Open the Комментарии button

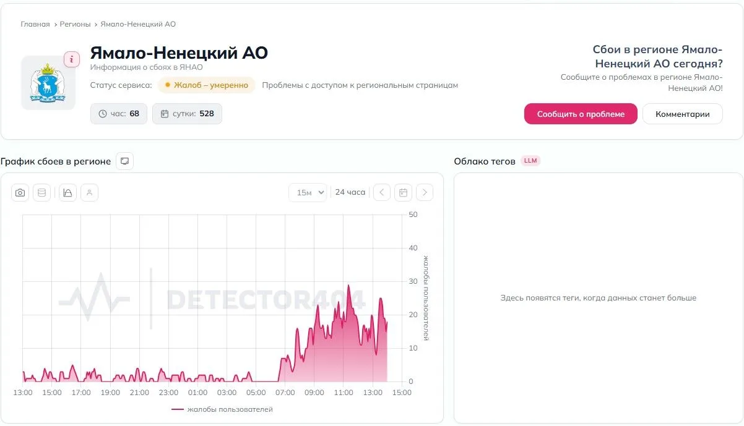(683, 114)
